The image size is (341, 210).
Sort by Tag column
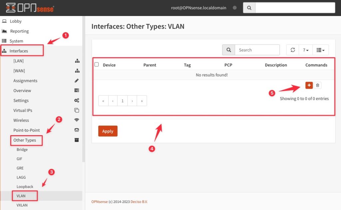187,65
